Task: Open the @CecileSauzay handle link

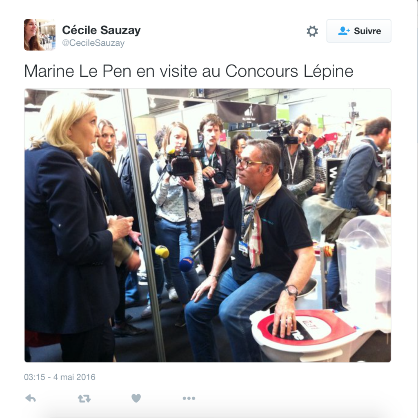Action: click(x=93, y=43)
